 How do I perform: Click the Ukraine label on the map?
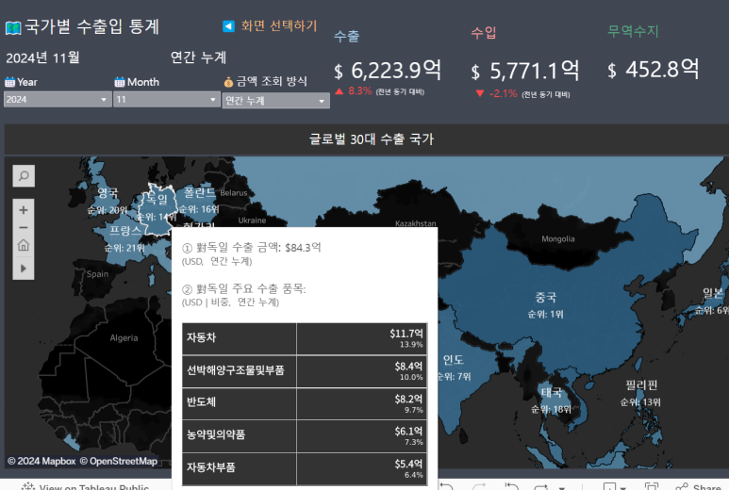(x=252, y=220)
